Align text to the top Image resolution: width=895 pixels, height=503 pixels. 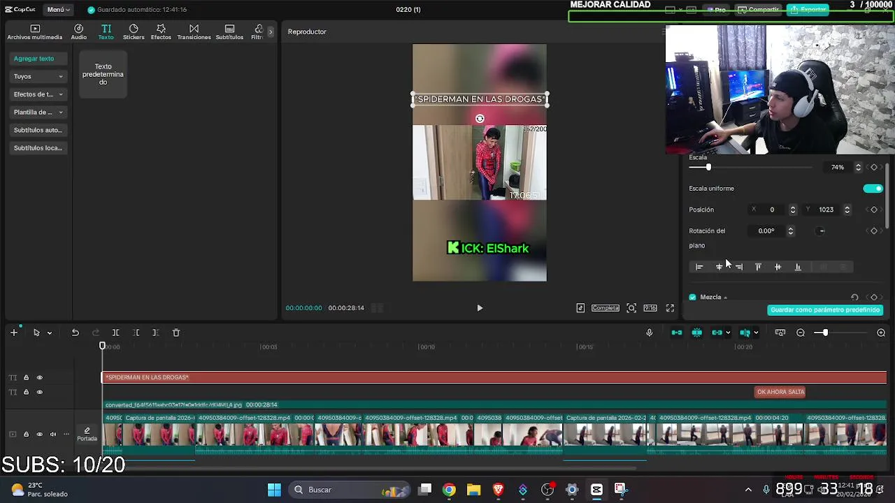(758, 267)
